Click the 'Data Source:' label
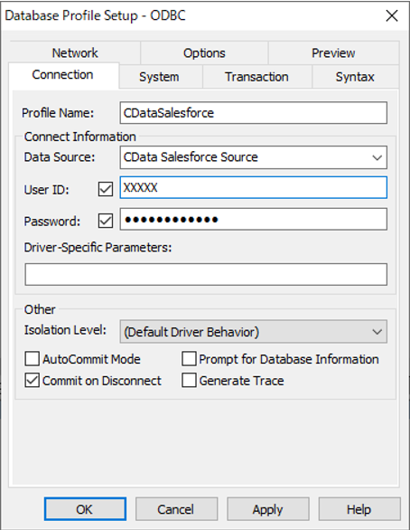The height and width of the screenshot is (530, 410). click(60, 157)
